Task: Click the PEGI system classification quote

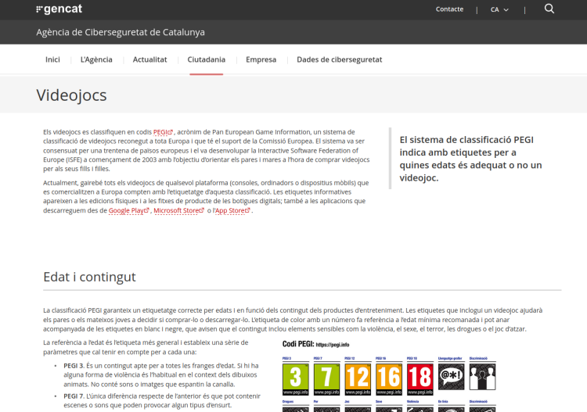Action: tap(470, 159)
